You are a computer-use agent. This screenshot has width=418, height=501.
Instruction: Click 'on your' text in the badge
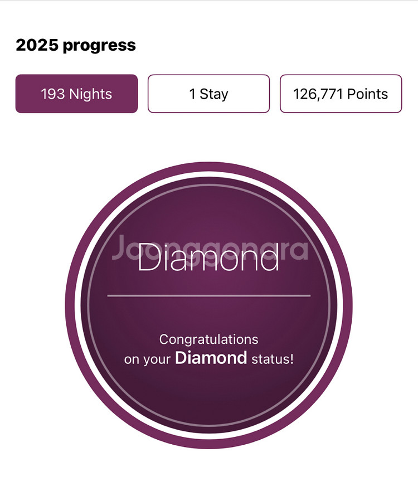tap(147, 359)
